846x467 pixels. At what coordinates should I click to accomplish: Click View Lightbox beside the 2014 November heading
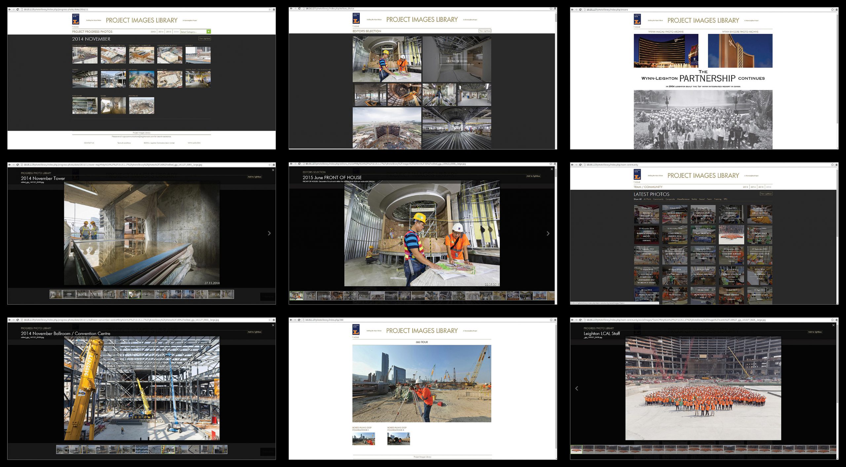(205, 39)
